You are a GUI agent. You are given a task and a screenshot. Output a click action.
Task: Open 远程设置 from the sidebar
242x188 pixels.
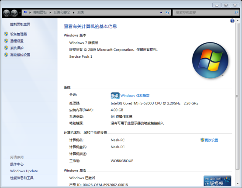17,41
